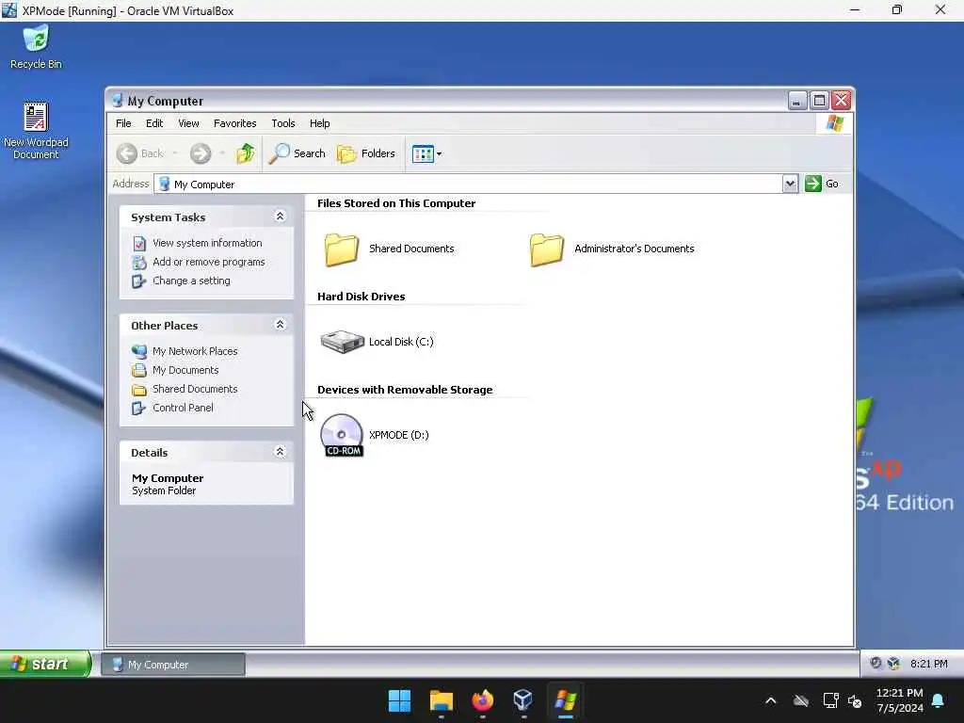Click View system information link
This screenshot has height=723, width=964.
[207, 243]
